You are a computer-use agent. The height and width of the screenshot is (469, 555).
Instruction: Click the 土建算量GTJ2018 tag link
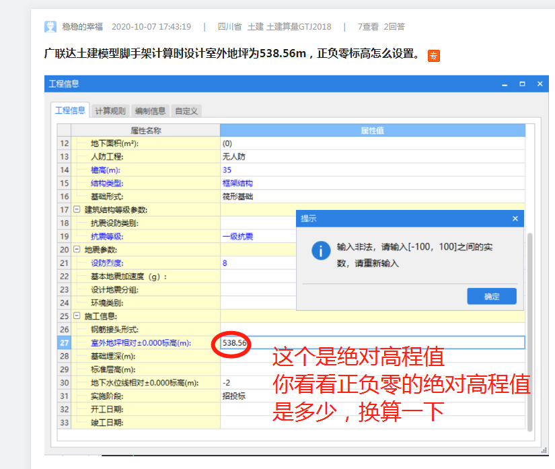(299, 27)
